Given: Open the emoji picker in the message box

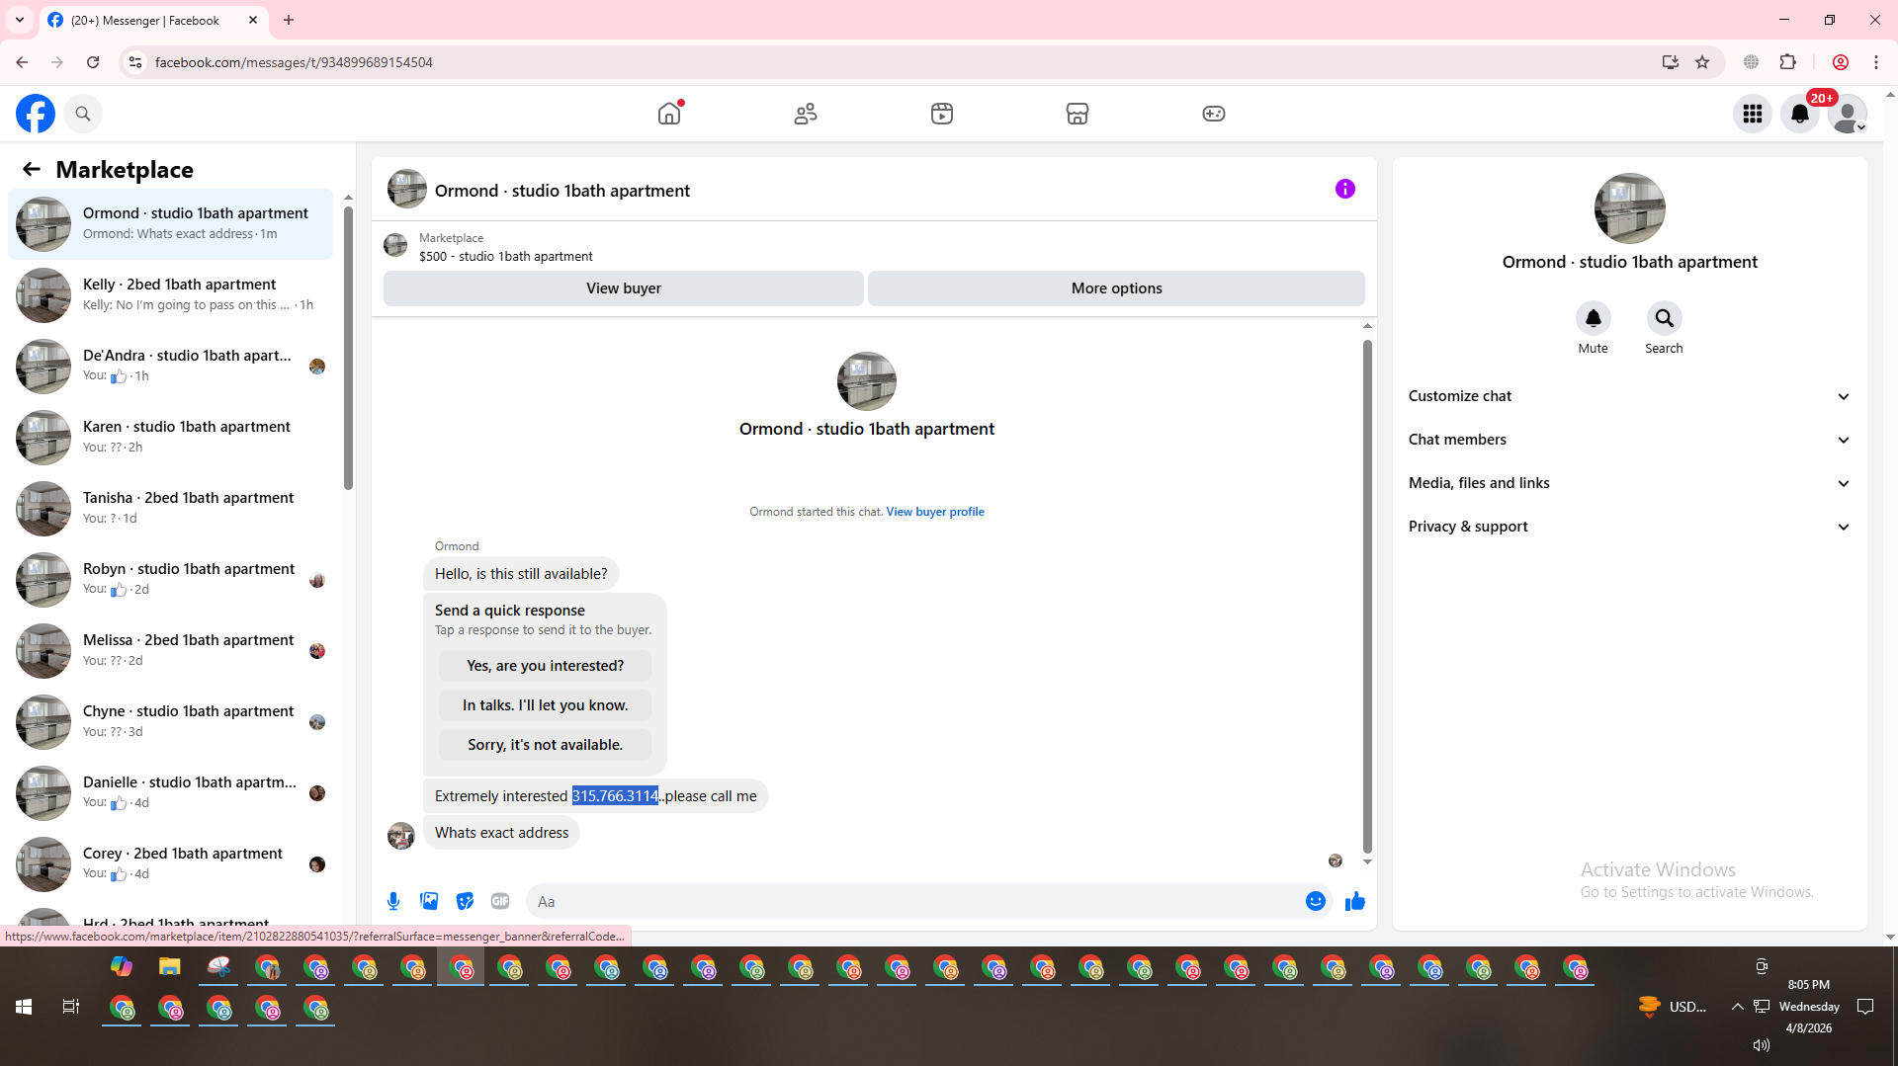Looking at the screenshot, I should [x=1316, y=901].
